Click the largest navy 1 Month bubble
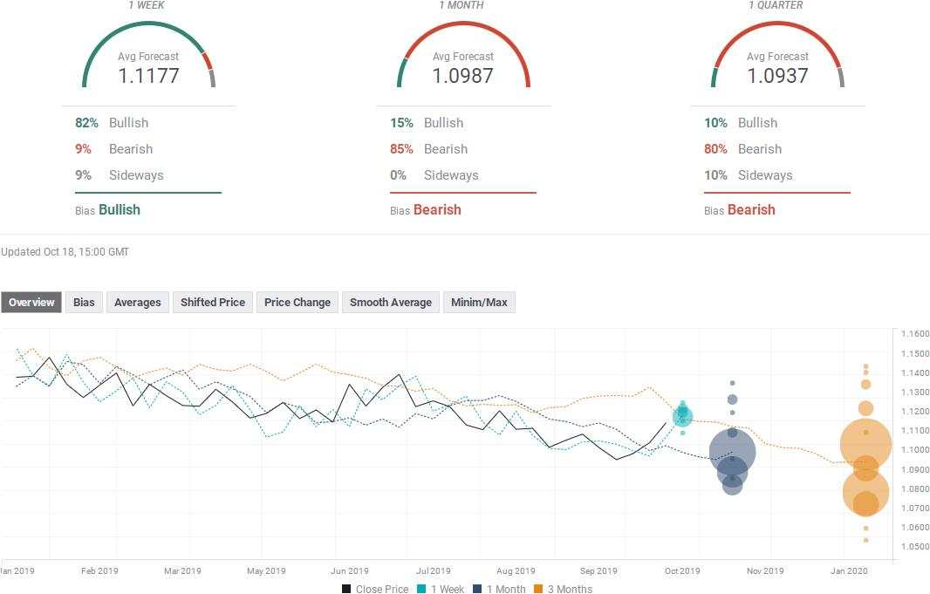This screenshot has height=594, width=930. coord(732,452)
